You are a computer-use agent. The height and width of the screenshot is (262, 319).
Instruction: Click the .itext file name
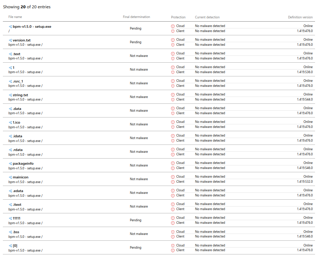tap(17, 205)
